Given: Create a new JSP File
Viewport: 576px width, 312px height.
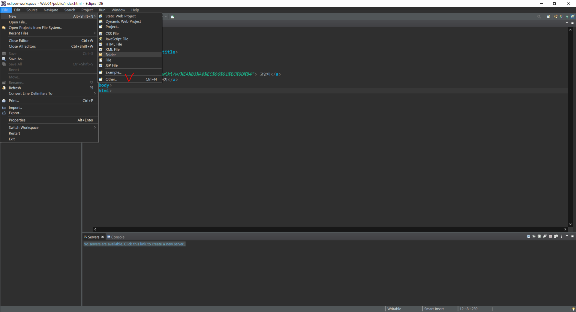Looking at the screenshot, I should (x=130, y=65).
